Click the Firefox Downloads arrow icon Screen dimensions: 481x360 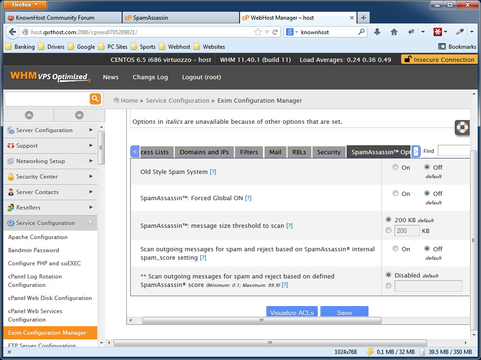tap(377, 32)
